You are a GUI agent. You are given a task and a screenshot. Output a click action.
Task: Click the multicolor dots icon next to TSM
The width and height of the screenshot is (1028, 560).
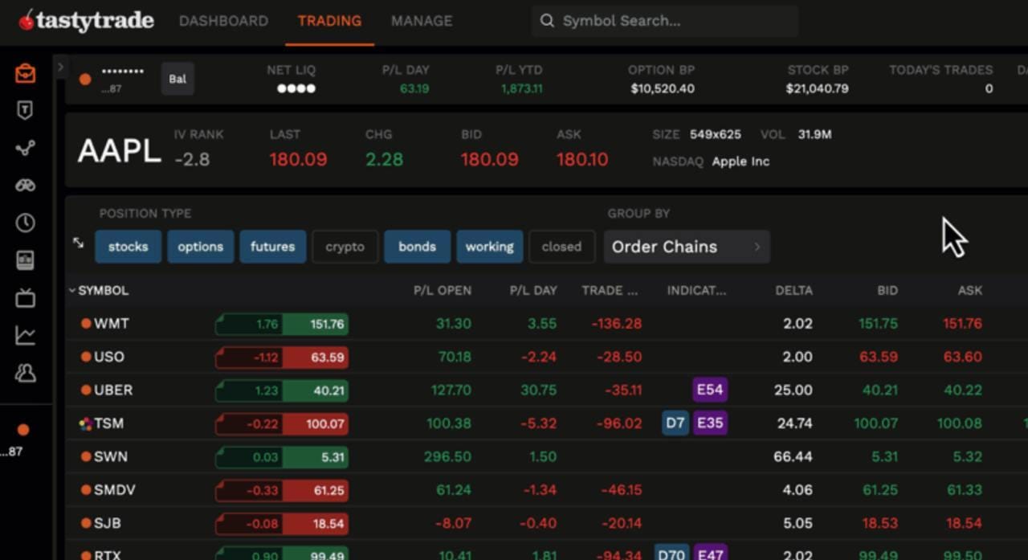coord(86,423)
